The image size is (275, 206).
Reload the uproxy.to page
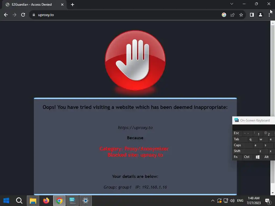[x=23, y=15]
